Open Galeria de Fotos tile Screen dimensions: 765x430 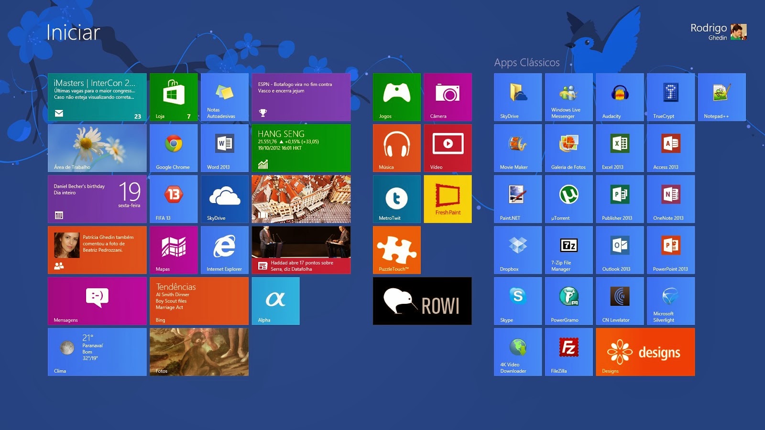coord(569,148)
